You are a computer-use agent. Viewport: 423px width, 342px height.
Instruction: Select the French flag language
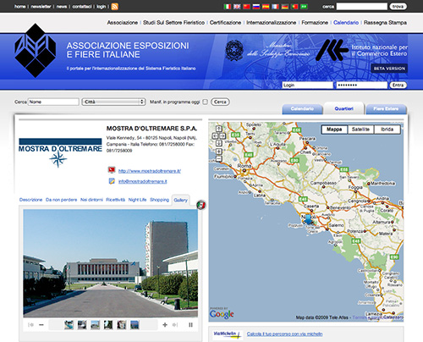click(275, 7)
